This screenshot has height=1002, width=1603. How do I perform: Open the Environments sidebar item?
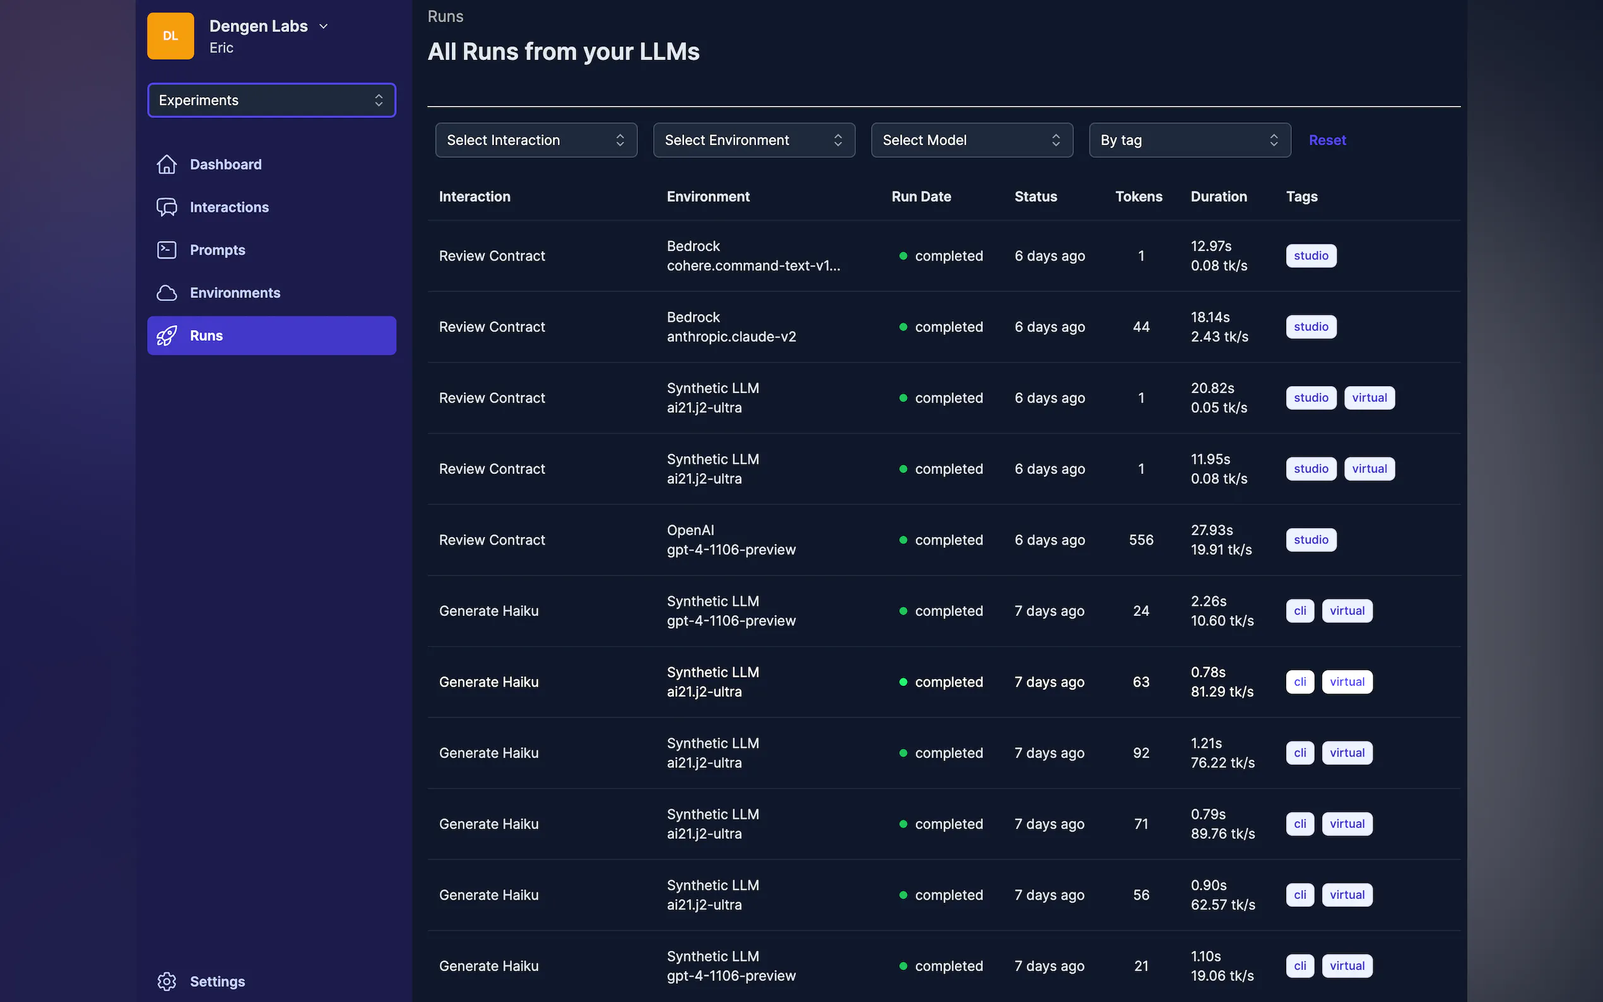click(x=235, y=293)
